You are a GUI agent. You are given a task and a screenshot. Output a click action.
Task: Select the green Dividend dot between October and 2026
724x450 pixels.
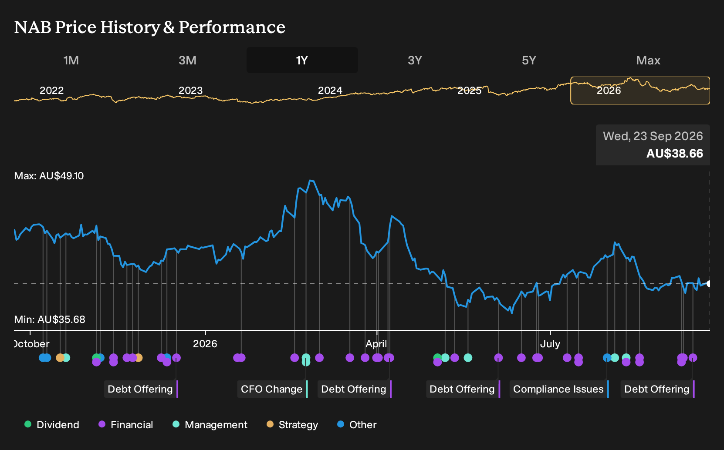(x=96, y=358)
